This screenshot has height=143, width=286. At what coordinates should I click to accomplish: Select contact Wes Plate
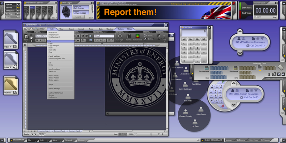pos(188,98)
